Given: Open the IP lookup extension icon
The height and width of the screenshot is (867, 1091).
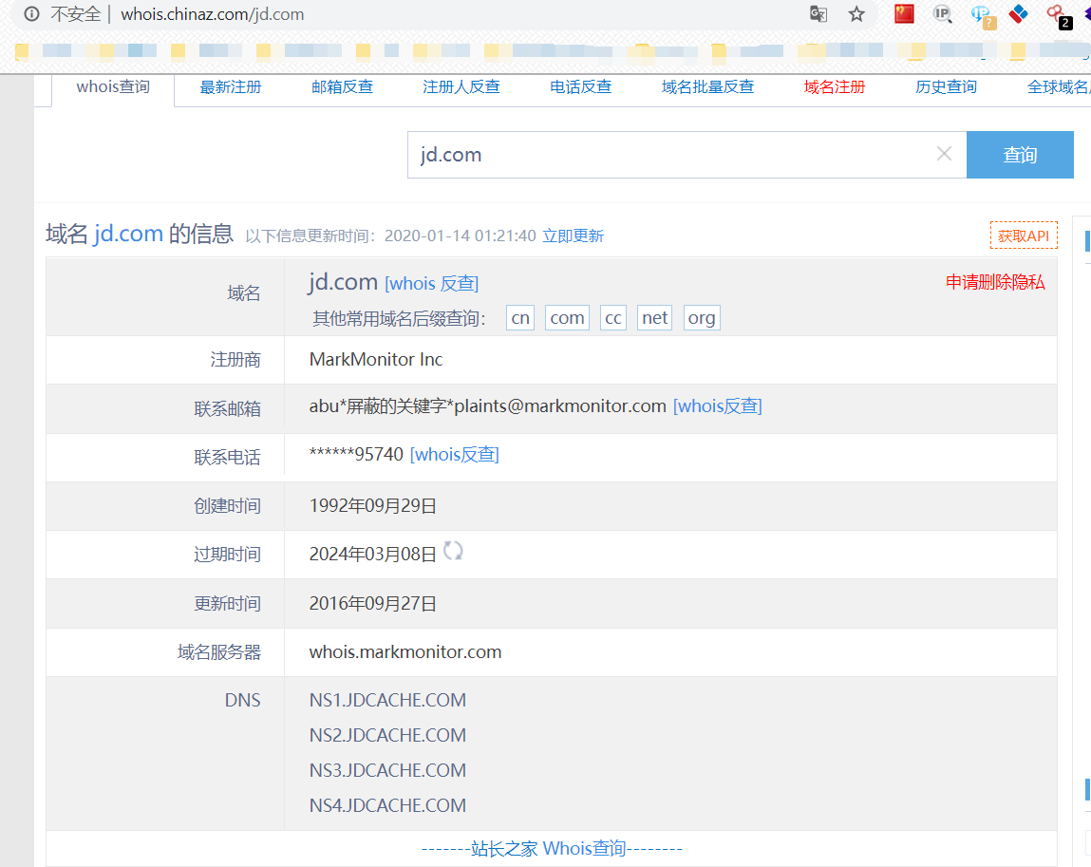Looking at the screenshot, I should (943, 14).
